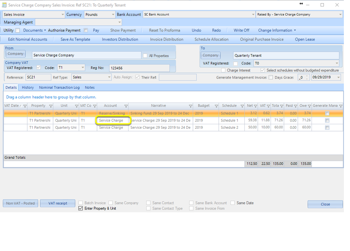Viewport: 350px width, 251px height.
Task: Filter the Generate Management column
Action: click(341, 106)
